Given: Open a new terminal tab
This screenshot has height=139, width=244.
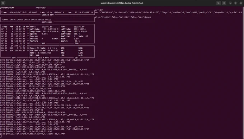Looking at the screenshot, I should [x=3, y=3].
